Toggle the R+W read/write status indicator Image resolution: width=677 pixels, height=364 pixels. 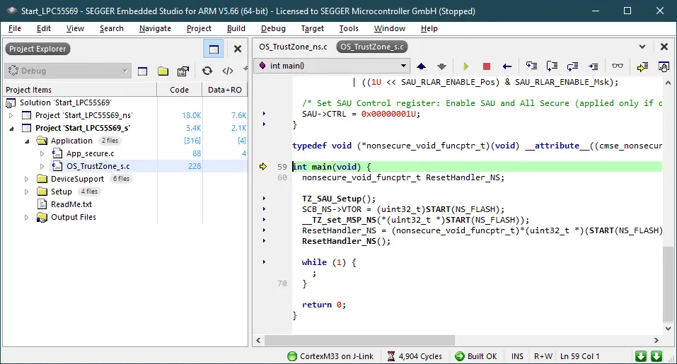(543, 356)
